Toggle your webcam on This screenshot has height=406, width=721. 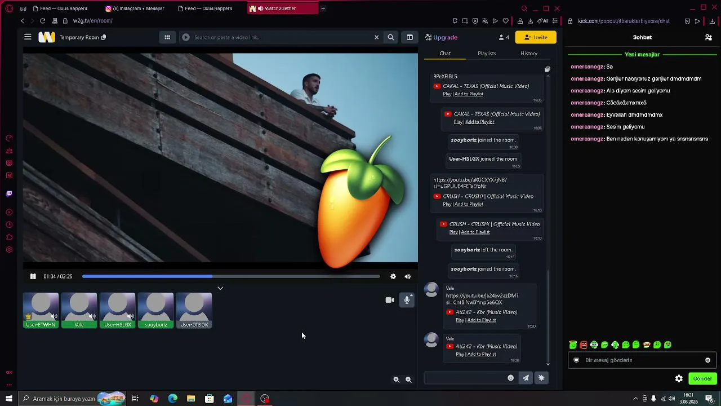tap(390, 300)
